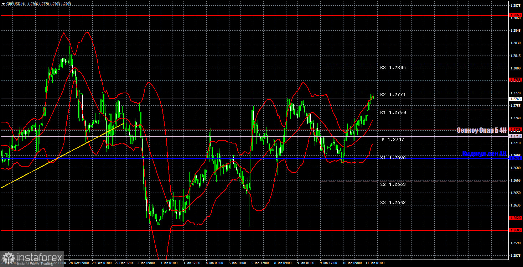Click the 1.2710 price axis label
This screenshot has height=267, width=523.
pos(516,143)
